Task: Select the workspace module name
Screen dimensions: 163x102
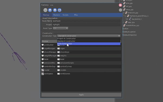Action: [x=48, y=74]
